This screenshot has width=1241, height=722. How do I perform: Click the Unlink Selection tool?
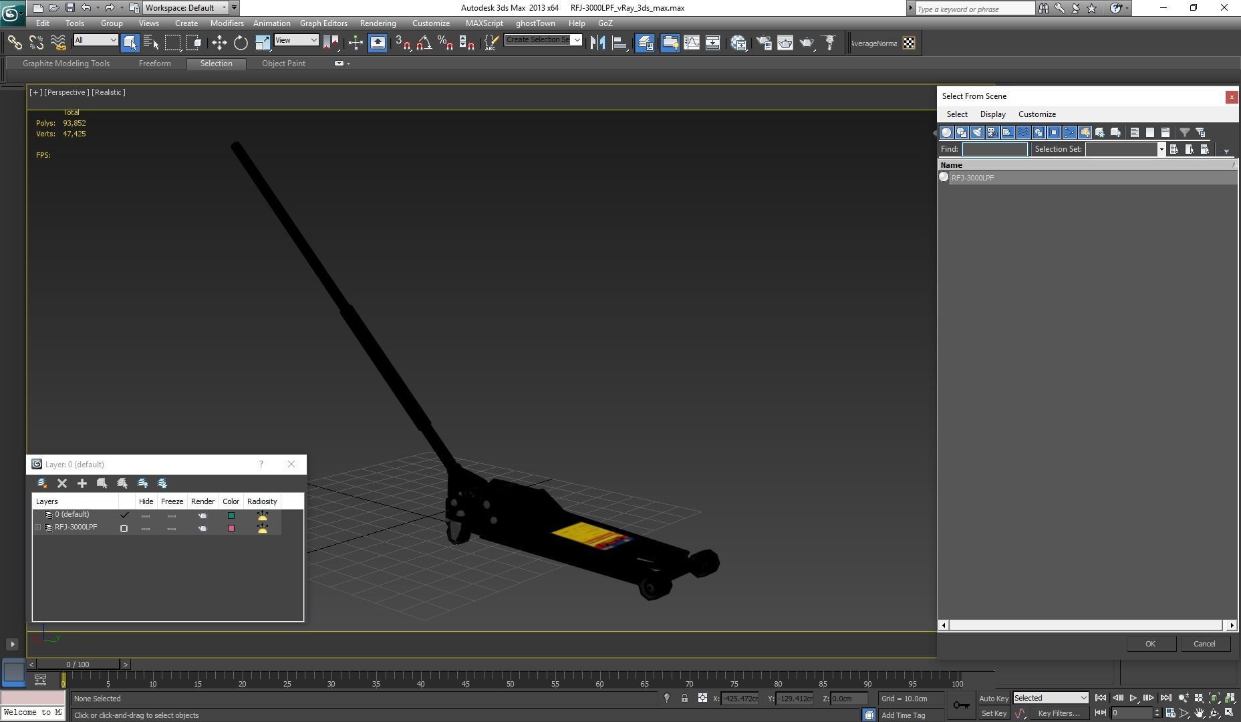36,43
